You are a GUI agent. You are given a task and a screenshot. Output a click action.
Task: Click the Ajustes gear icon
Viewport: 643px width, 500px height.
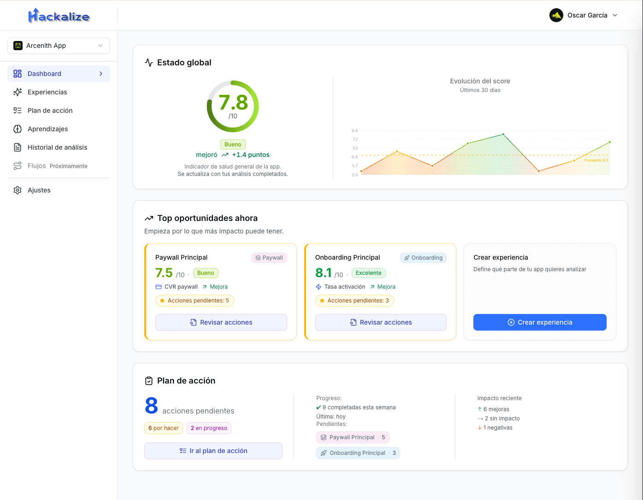click(x=18, y=190)
